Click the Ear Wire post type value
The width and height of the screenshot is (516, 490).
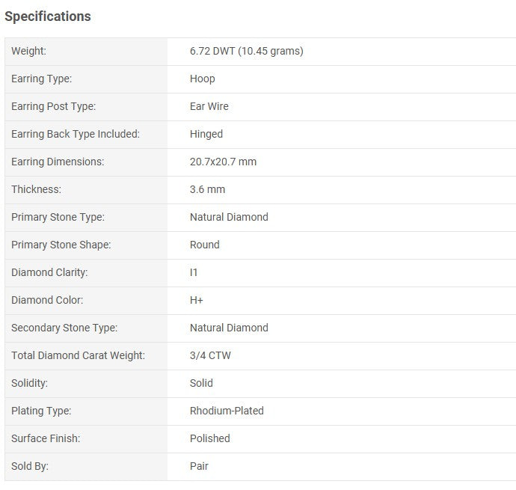point(209,106)
